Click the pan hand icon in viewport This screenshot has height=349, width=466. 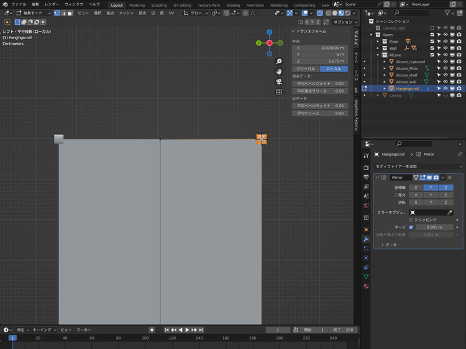click(x=279, y=71)
